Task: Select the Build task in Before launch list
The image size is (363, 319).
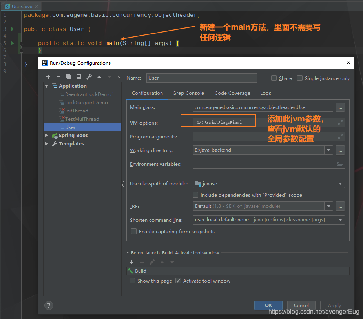Action: tap(238, 271)
